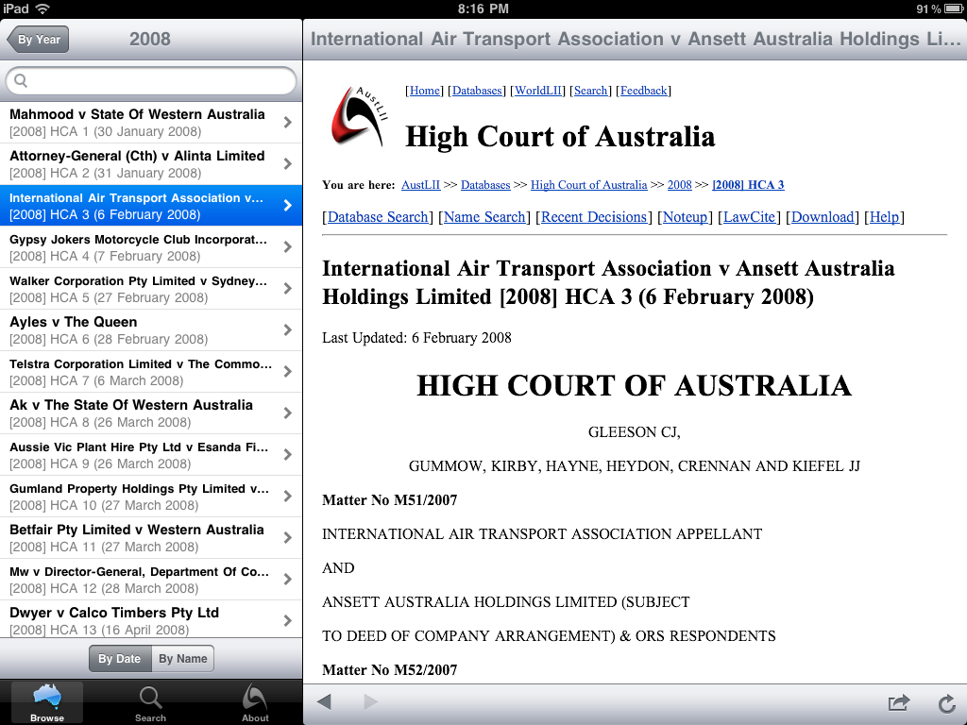
Task: Tap the battery indicator in status bar
Action: (x=954, y=8)
